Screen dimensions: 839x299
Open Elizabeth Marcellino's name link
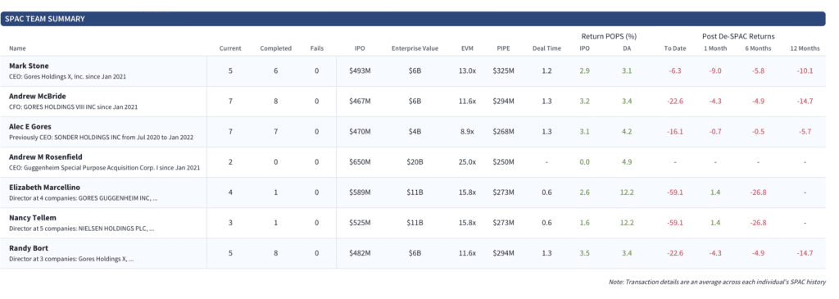(43, 188)
